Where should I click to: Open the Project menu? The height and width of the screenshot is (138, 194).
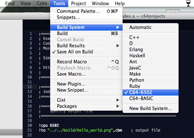(79, 4)
